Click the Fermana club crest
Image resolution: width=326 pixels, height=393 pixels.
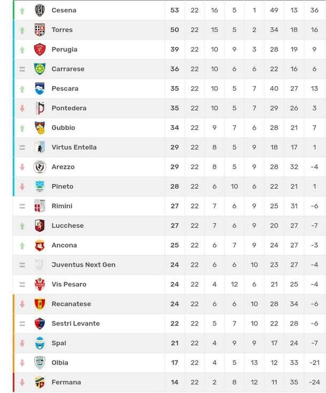[x=40, y=382]
